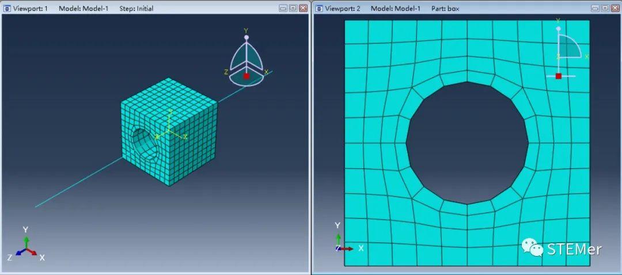The image size is (622, 275).
Task: Click red X arrow of Viewport 2 view triad
Action: click(x=347, y=248)
